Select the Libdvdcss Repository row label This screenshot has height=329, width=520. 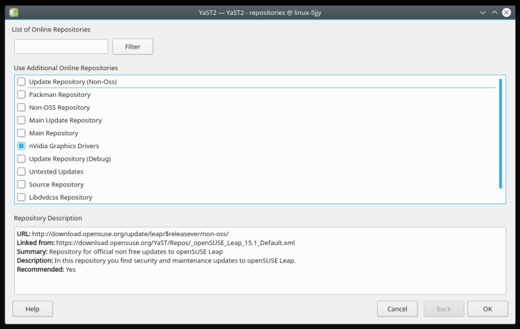pyautogui.click(x=60, y=197)
